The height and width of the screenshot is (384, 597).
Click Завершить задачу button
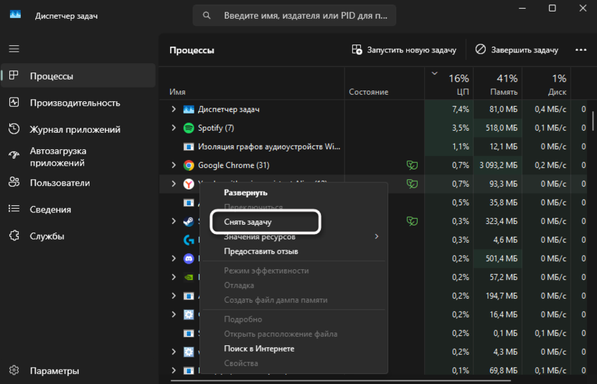(517, 50)
